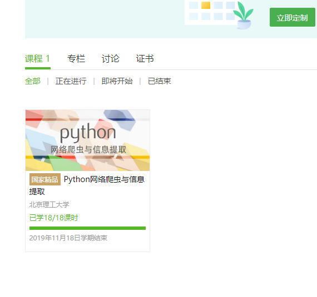Select the 课程 1 tab
This screenshot has width=317, height=297.
(x=38, y=59)
